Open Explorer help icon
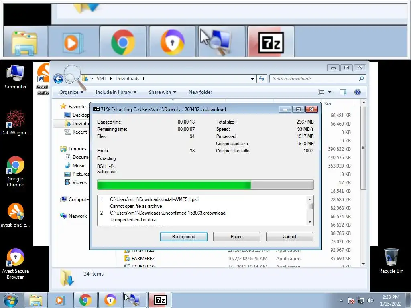The height and width of the screenshot is (308, 411). pyautogui.click(x=357, y=92)
